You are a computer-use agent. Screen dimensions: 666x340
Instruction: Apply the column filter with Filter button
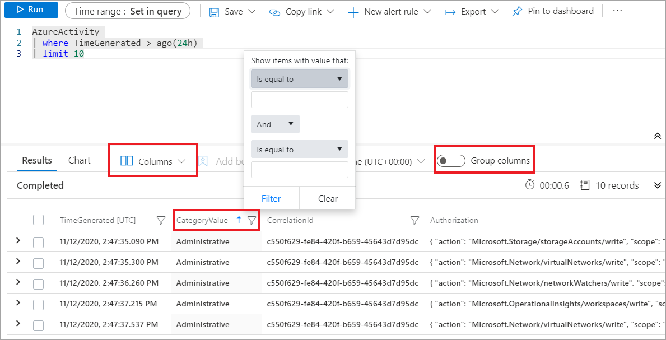(x=271, y=198)
